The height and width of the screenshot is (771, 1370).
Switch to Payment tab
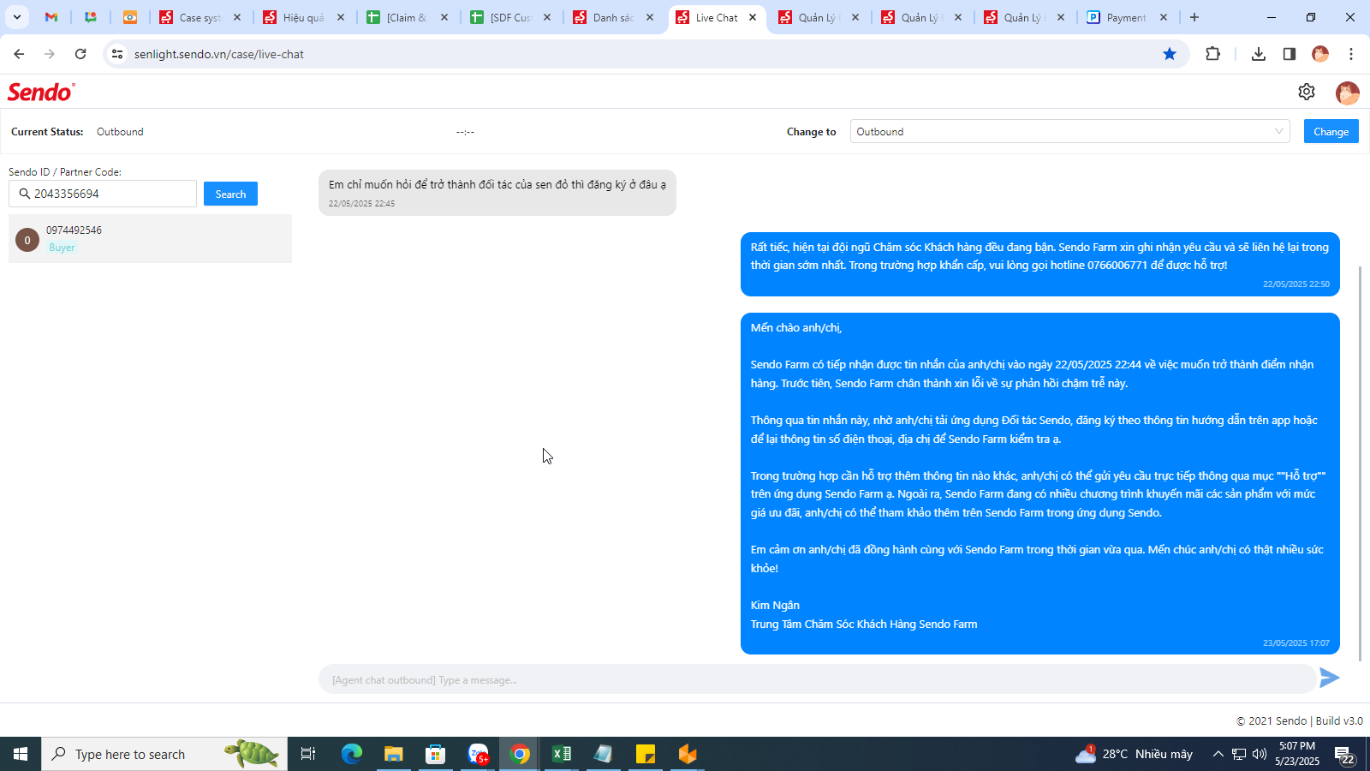pos(1125,17)
